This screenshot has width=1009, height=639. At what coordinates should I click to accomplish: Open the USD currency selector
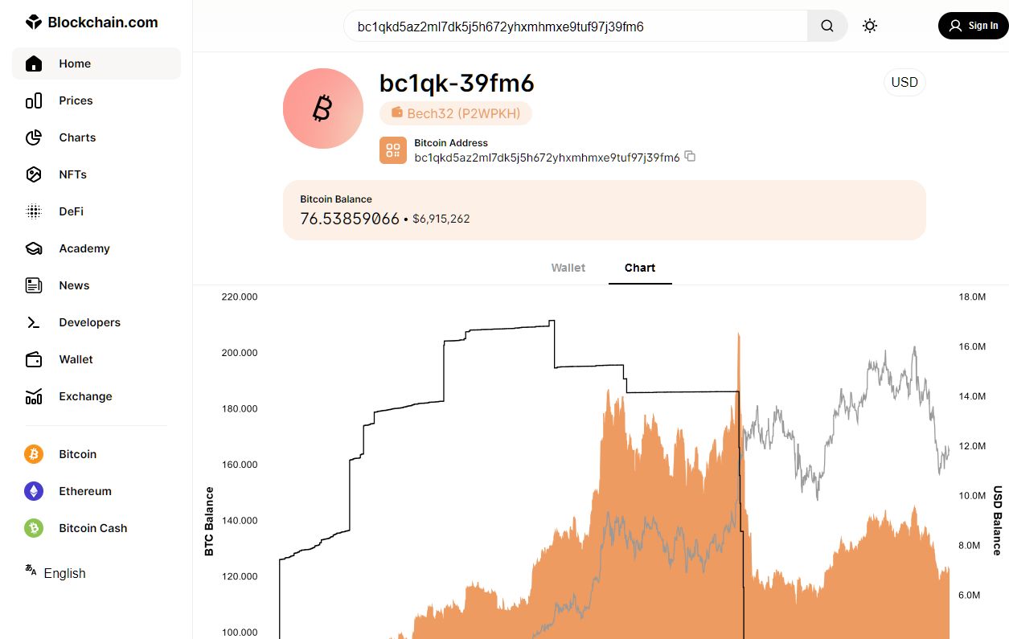(x=904, y=82)
